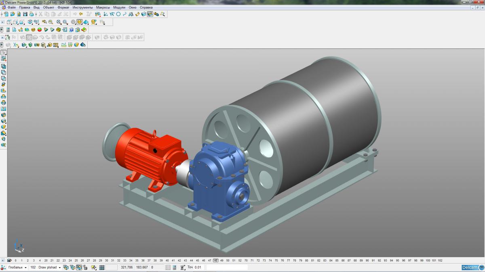485x272 pixels.
Task: Click the Y coordinate field 183,667
Action: tap(142, 268)
